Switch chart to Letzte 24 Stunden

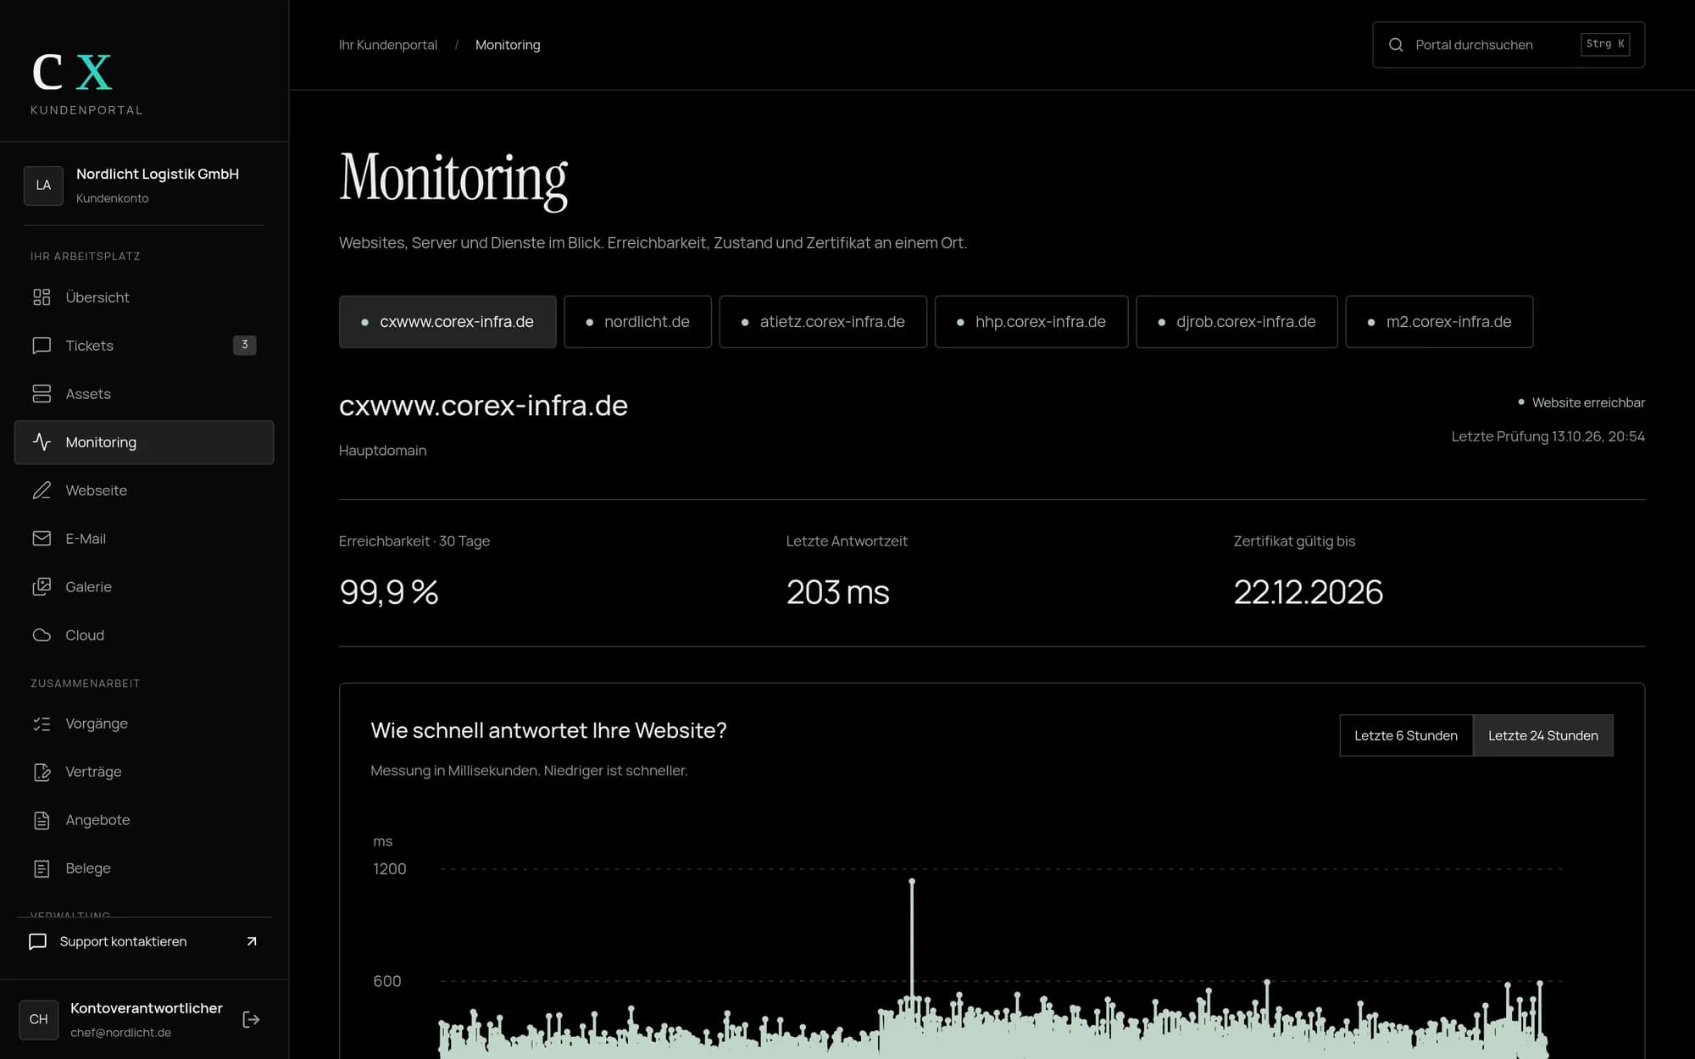pos(1543,735)
